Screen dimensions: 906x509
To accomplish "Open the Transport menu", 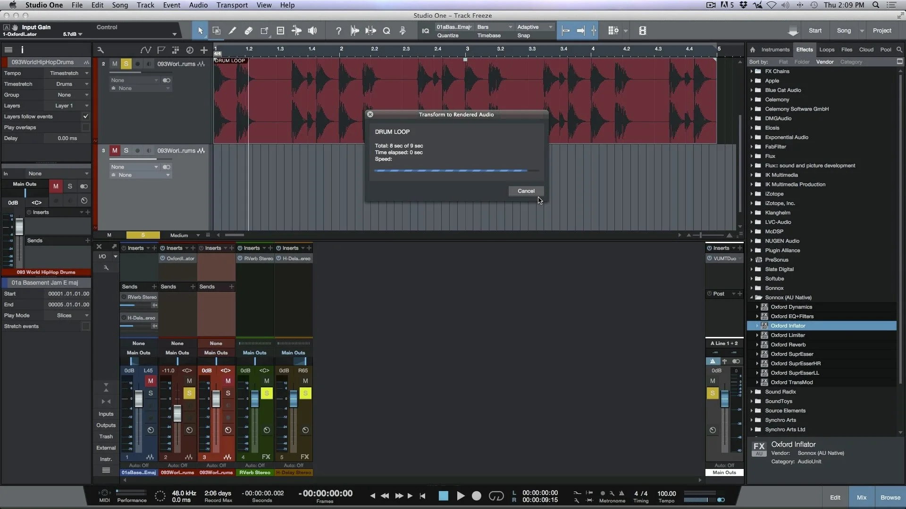I will click(x=232, y=5).
